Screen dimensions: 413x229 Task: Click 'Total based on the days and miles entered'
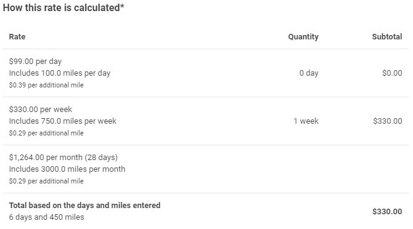tap(85, 206)
